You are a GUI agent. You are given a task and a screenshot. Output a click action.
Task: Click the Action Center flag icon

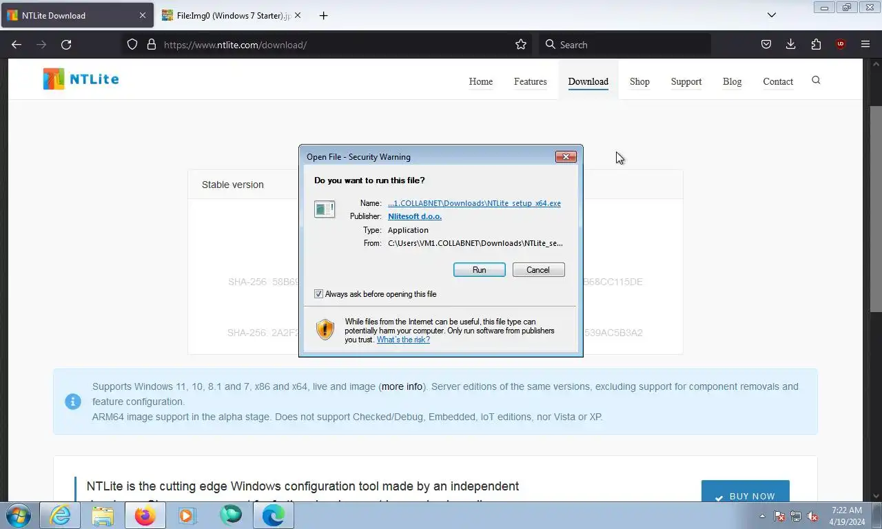(779, 516)
